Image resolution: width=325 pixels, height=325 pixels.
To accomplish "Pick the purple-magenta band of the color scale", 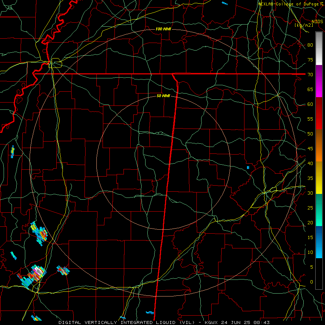I will point(319,81).
